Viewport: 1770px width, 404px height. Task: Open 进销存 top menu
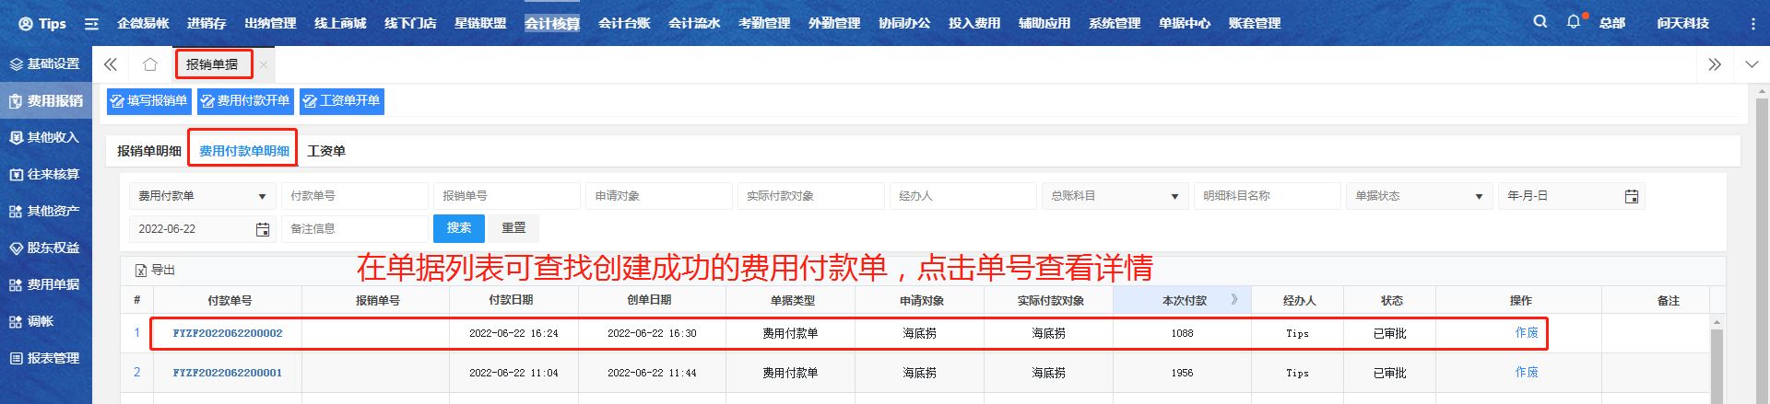coord(206,24)
